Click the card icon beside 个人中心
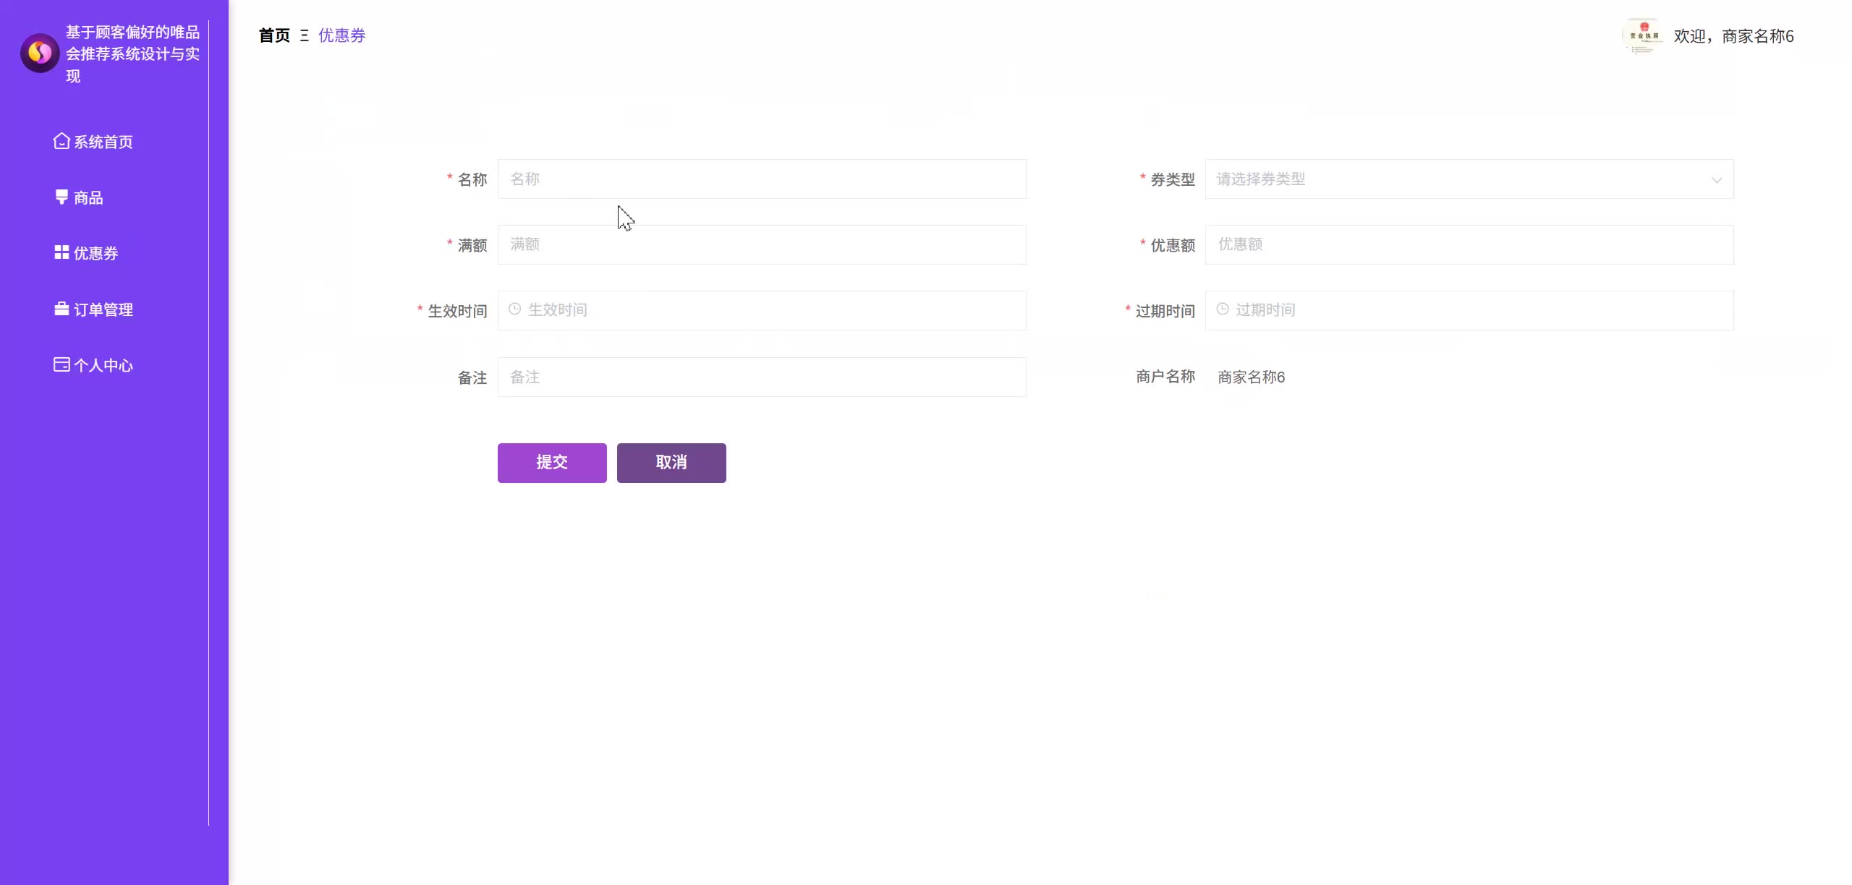The image size is (1852, 885). [61, 364]
